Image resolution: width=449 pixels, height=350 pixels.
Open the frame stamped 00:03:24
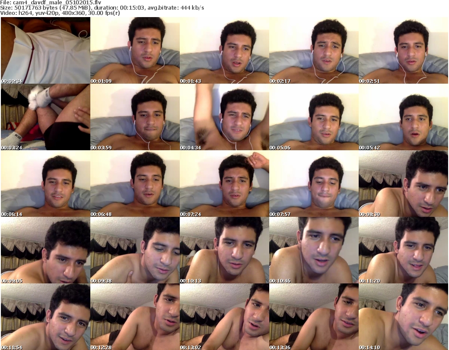[x=46, y=117]
